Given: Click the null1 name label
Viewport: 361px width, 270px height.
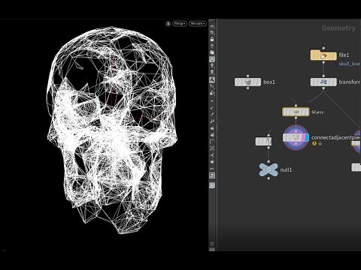Looking at the screenshot, I should click(x=286, y=169).
